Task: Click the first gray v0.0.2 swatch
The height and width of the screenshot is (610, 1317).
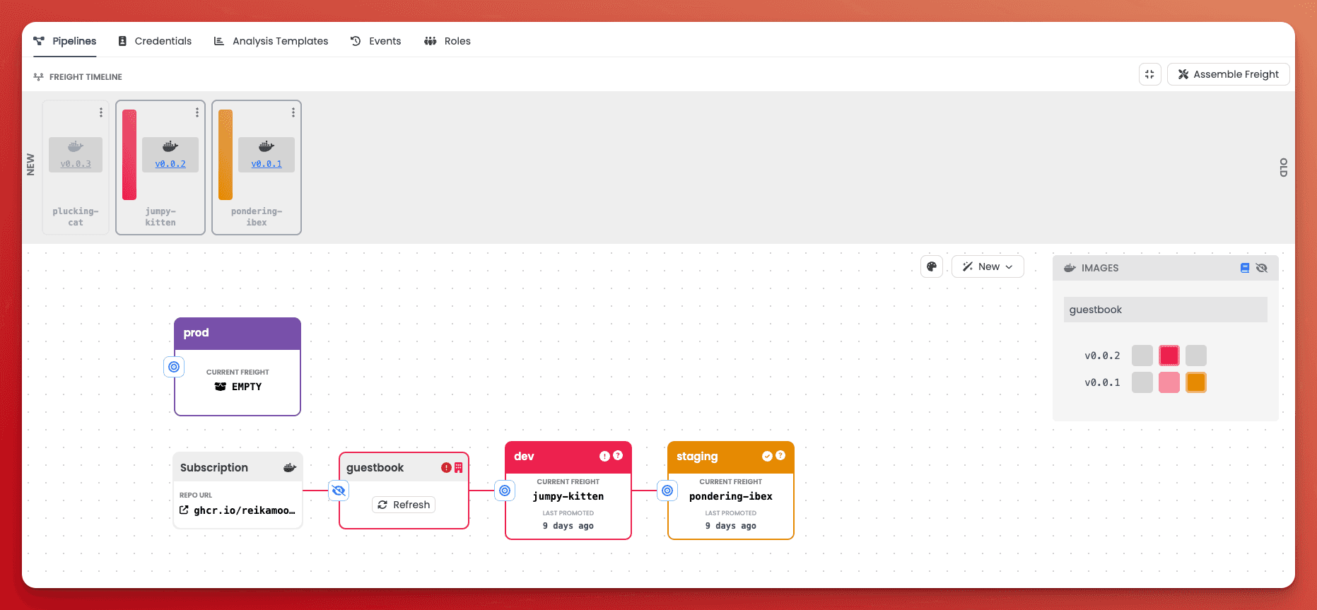Action: pos(1142,356)
